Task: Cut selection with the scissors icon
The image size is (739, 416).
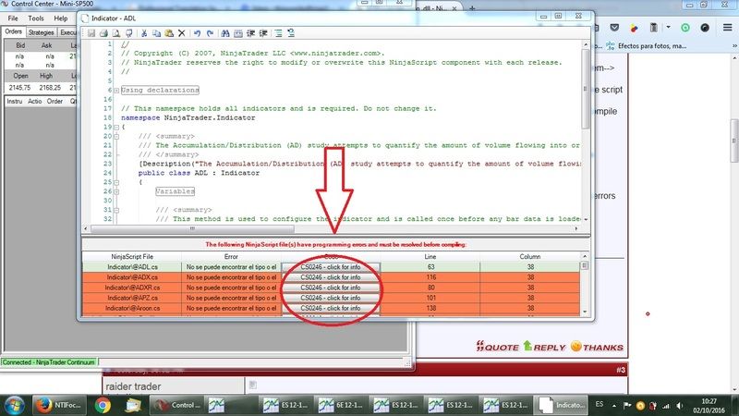Action: click(x=143, y=33)
